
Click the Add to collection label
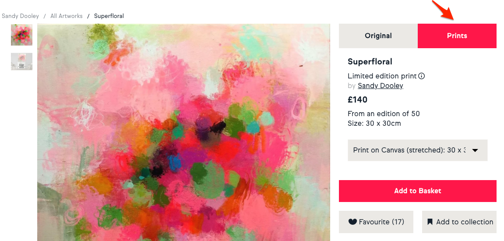(465, 222)
